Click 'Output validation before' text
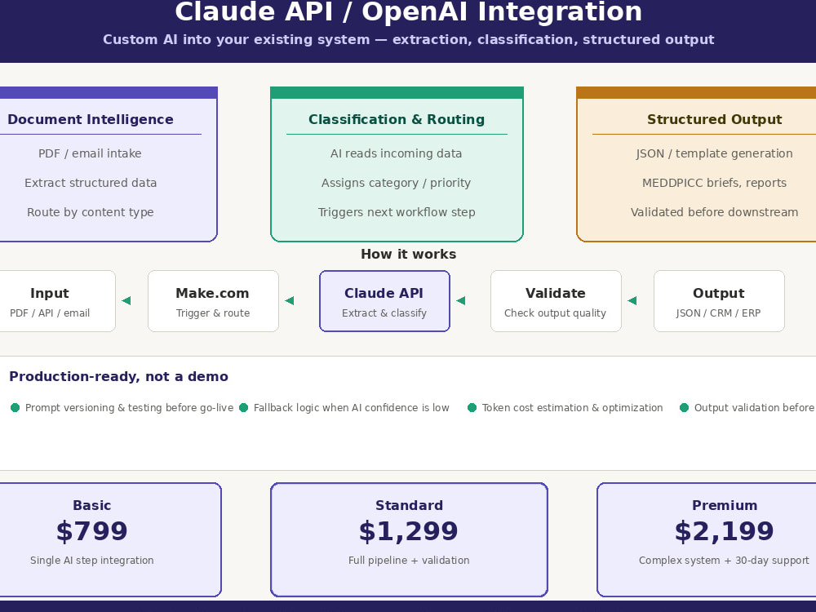The image size is (816, 612). [x=754, y=408]
